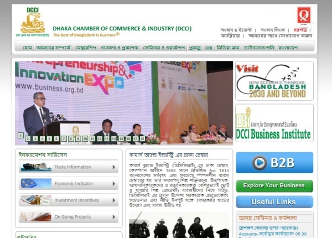Expand the Investment Incentives arrow
The image size is (332, 238).
114,200
